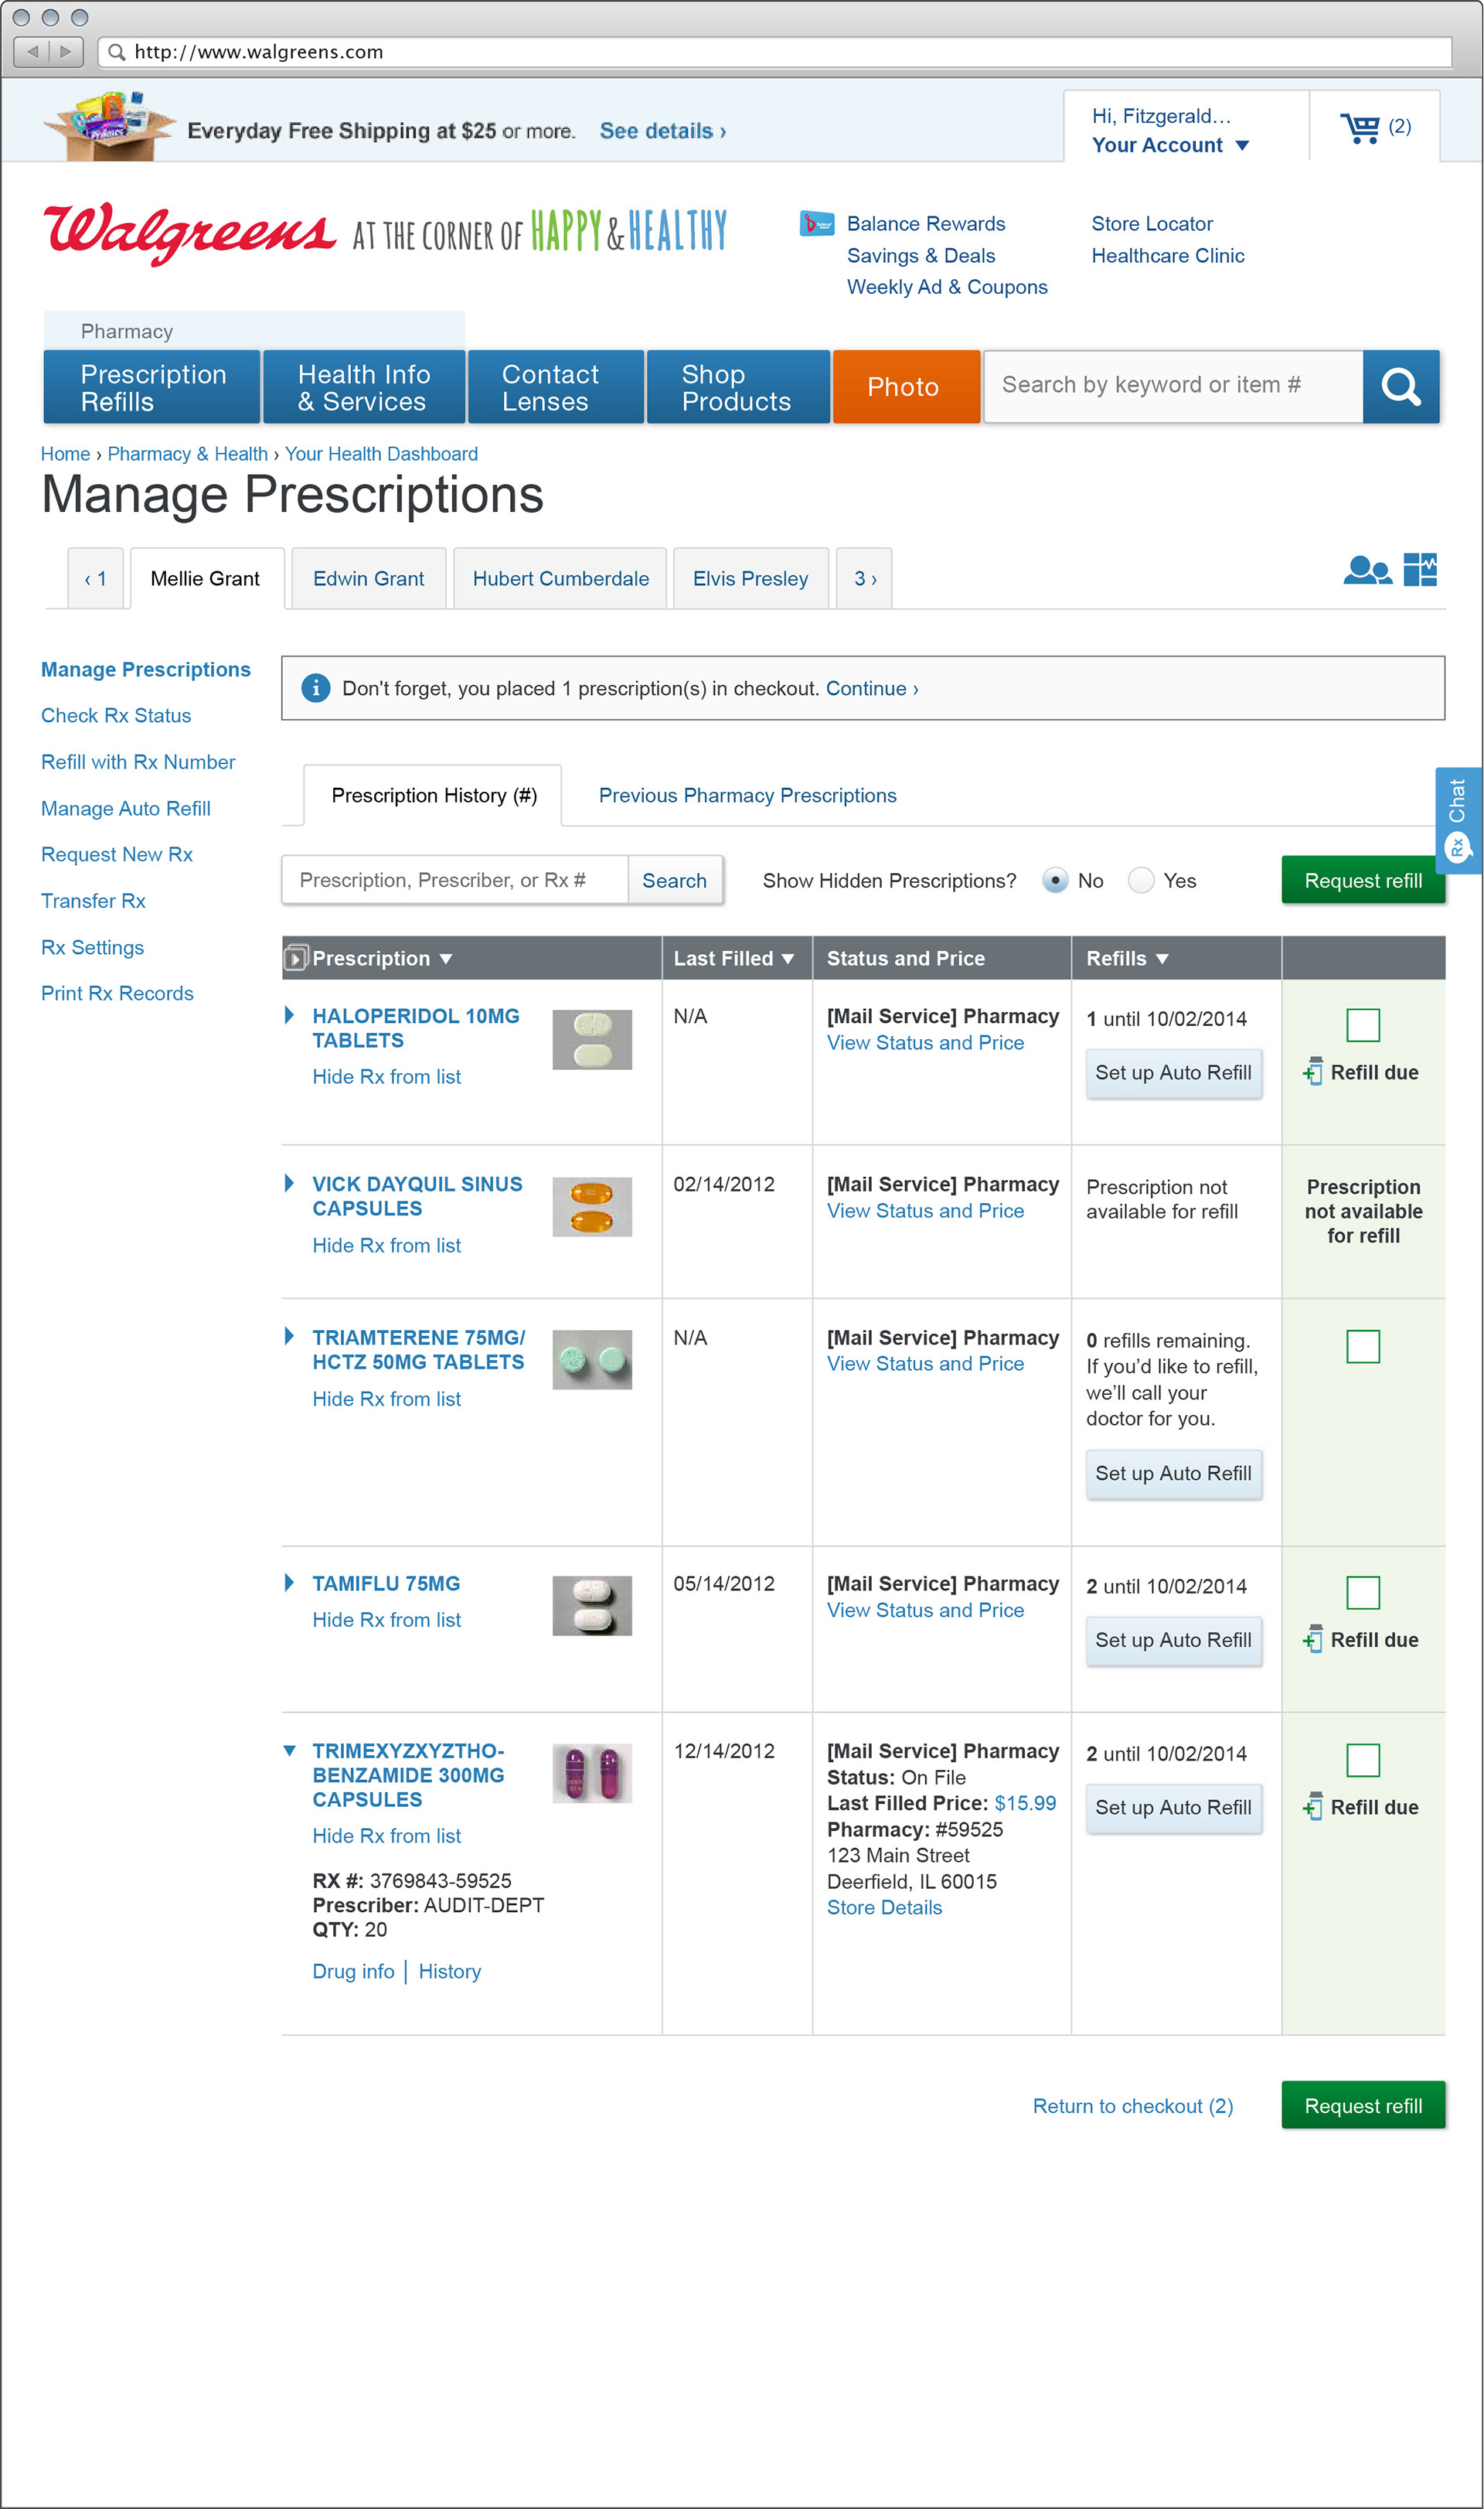Set up Auto Refill for Haloperidol
The image size is (1484, 2509).
pos(1173,1072)
